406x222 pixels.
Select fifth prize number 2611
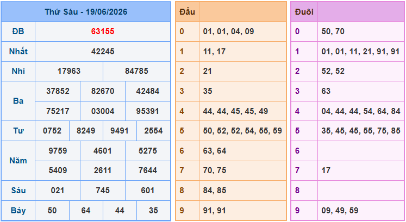[x=103, y=170]
